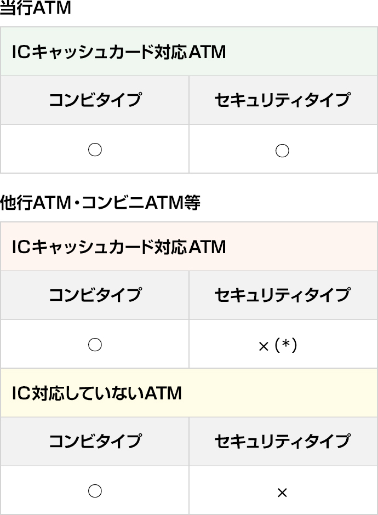Viewport: 378px width, 515px height.
Task: Click circle under セキュリティタイプ in 当行ATM table
Action: pos(282,151)
